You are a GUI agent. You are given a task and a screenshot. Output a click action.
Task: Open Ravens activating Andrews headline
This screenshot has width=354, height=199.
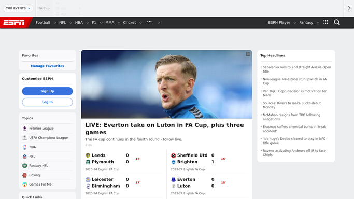(294, 153)
